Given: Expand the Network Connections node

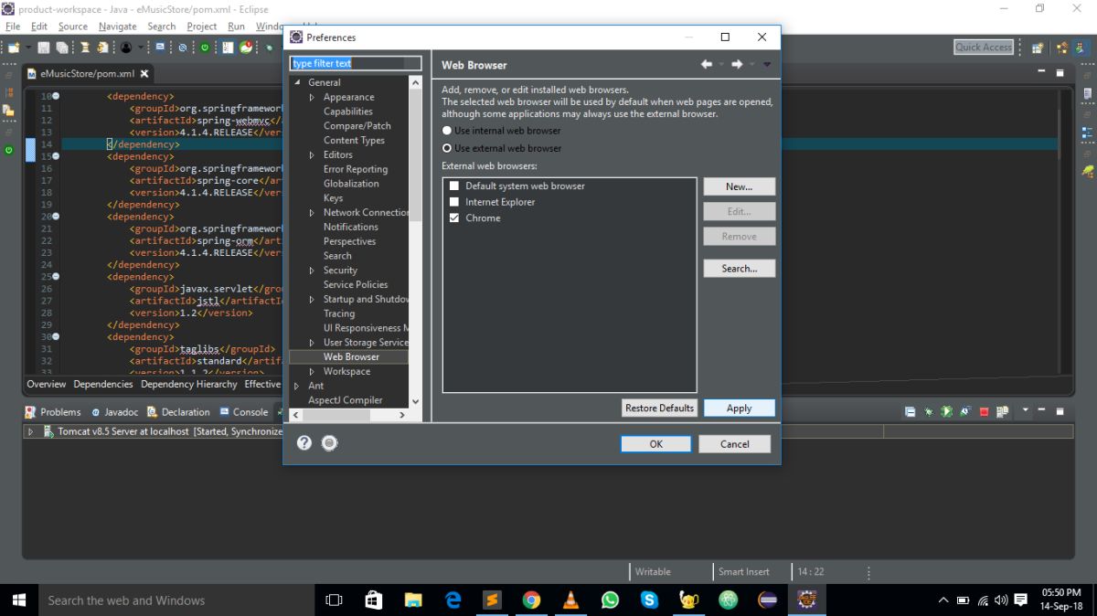Looking at the screenshot, I should pos(312,212).
